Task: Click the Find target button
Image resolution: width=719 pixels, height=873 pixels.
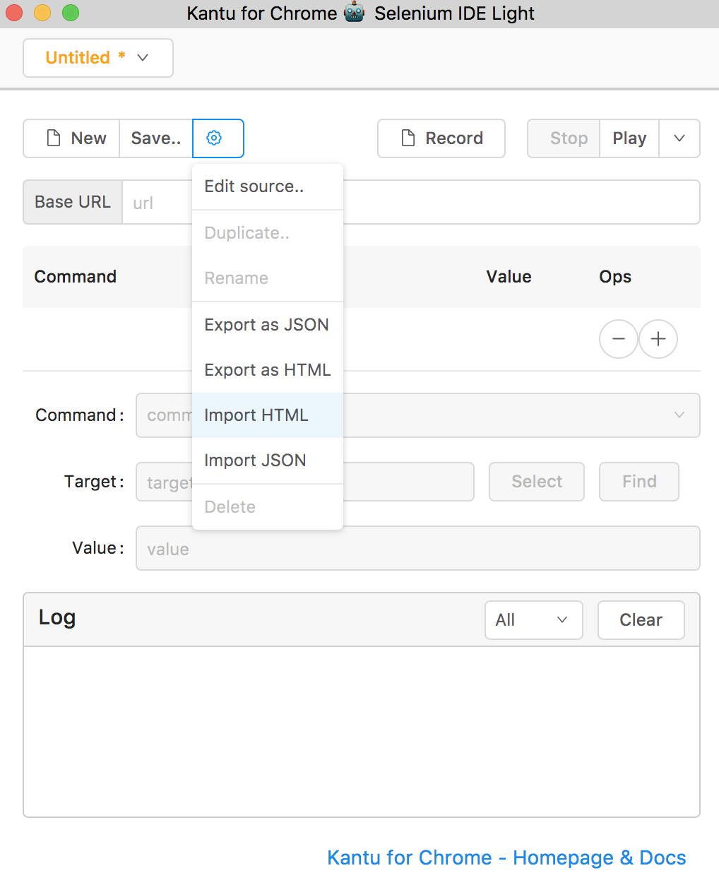Action: 639,482
